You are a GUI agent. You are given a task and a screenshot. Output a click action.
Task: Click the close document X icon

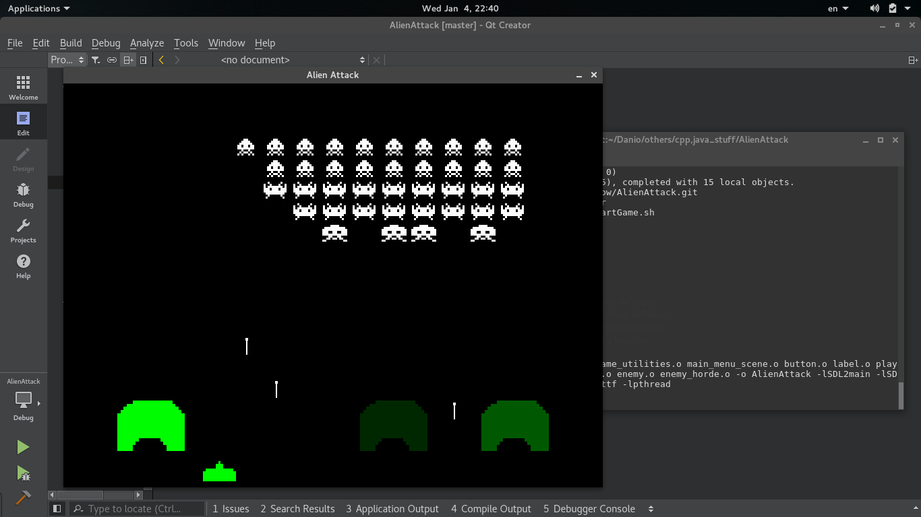(x=377, y=60)
